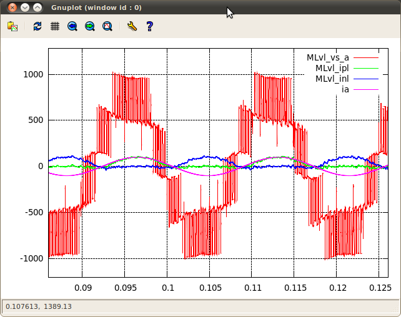Click the red line sample in legend
This screenshot has height=317, width=401.
click(367, 57)
